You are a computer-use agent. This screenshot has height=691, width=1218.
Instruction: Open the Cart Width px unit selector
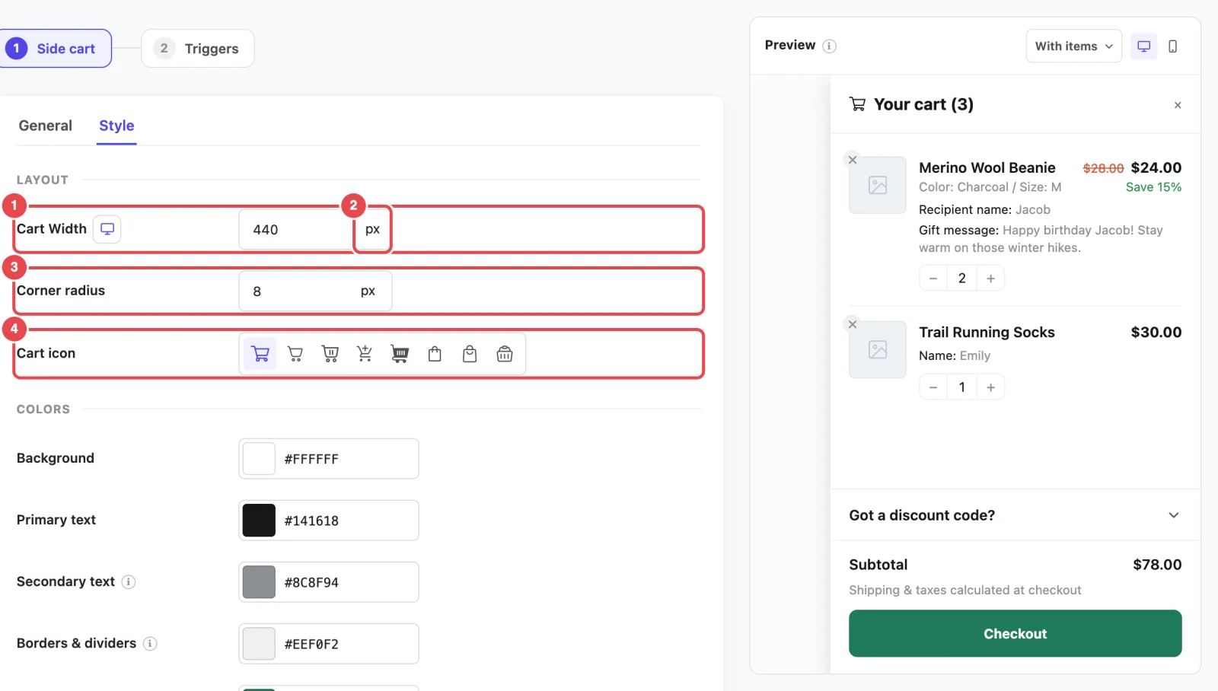[372, 229]
